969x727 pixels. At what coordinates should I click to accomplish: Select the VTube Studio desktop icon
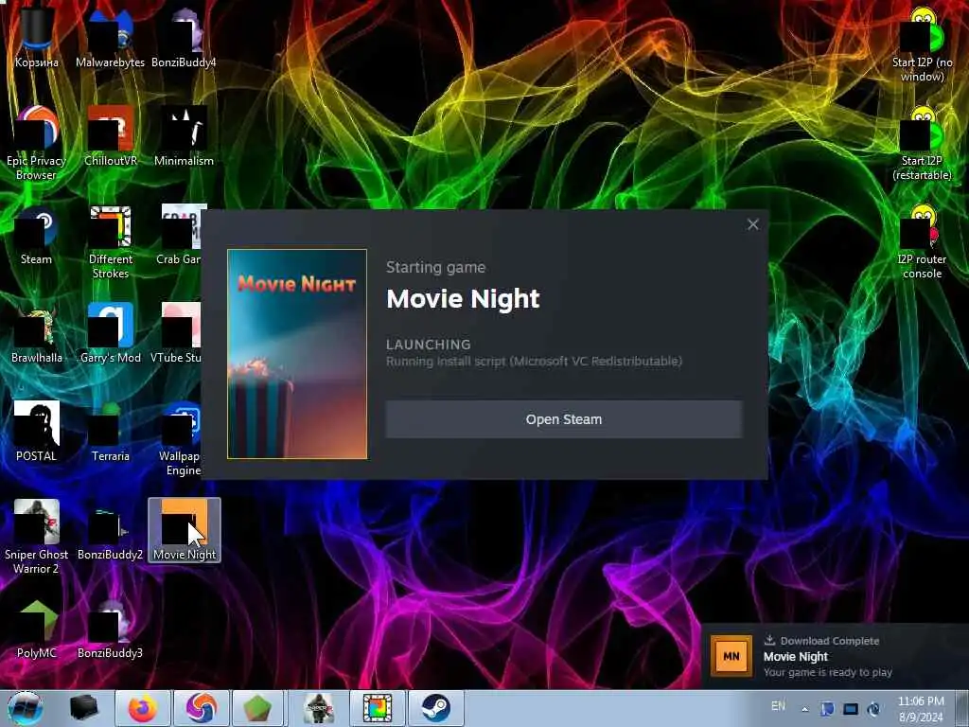(177, 333)
